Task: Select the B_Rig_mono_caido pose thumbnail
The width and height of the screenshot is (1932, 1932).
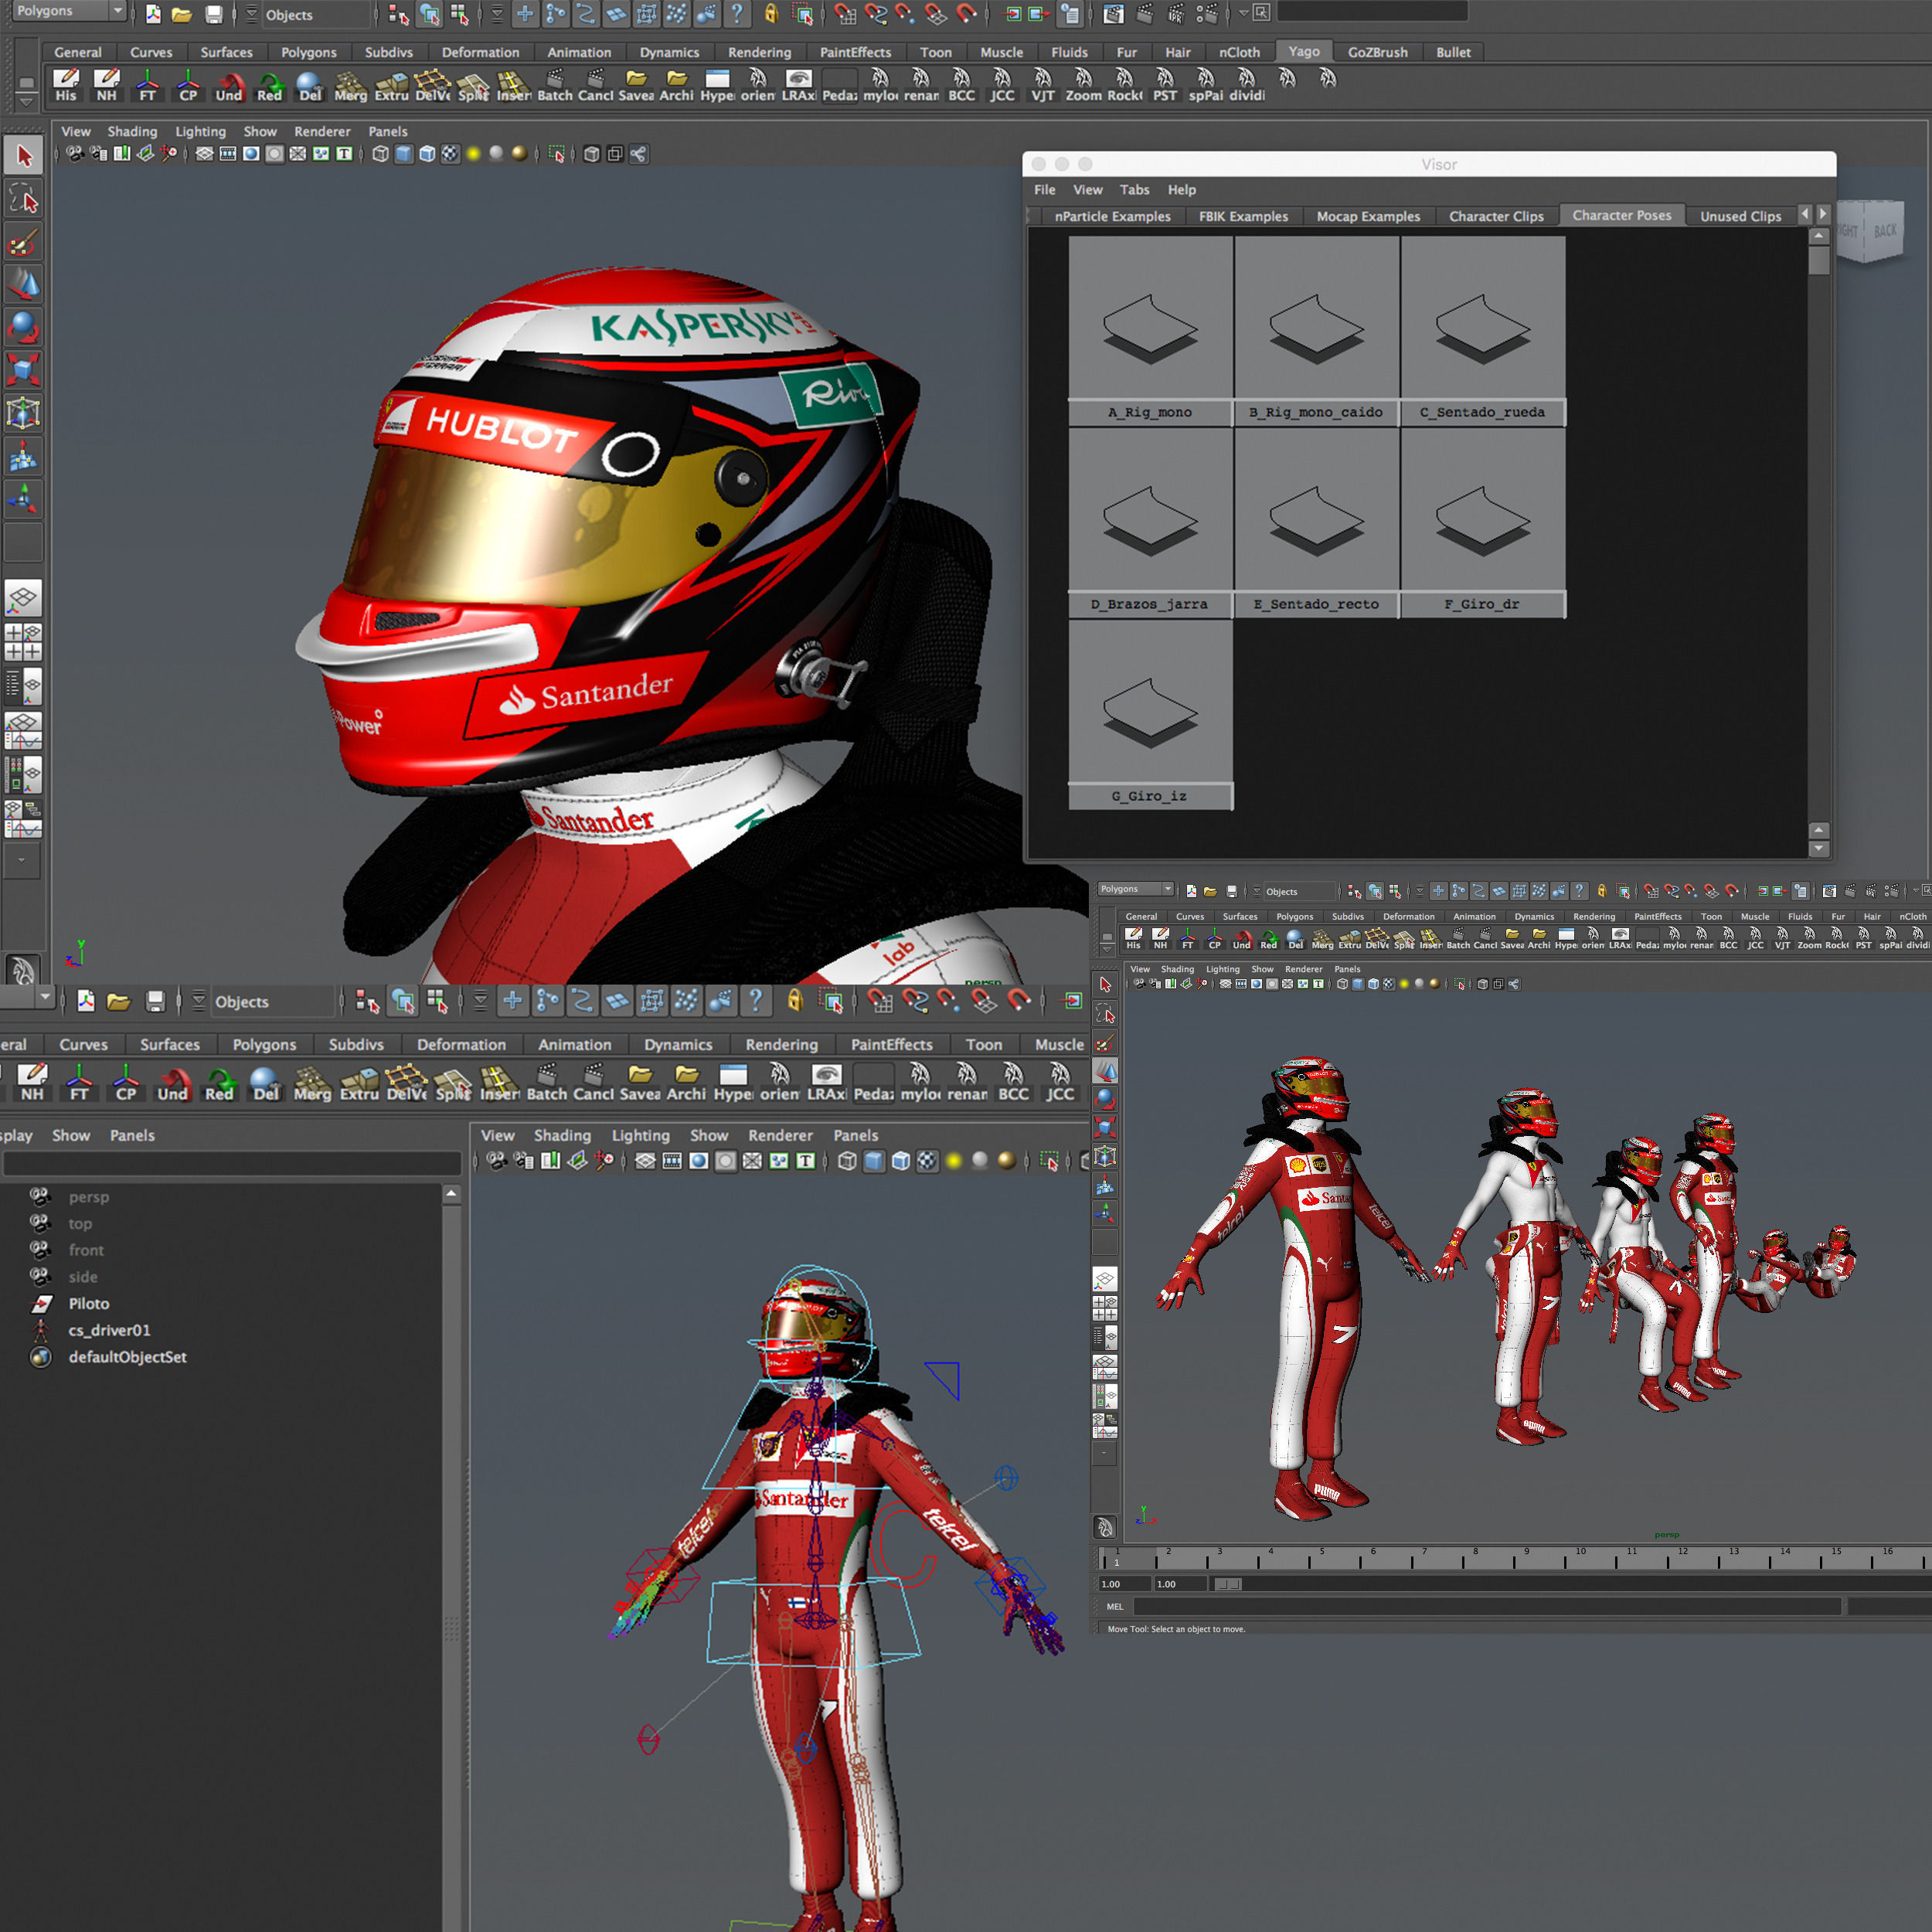Action: 1316,318
